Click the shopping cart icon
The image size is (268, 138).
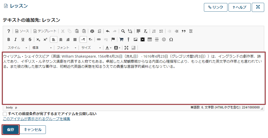[121, 40]
